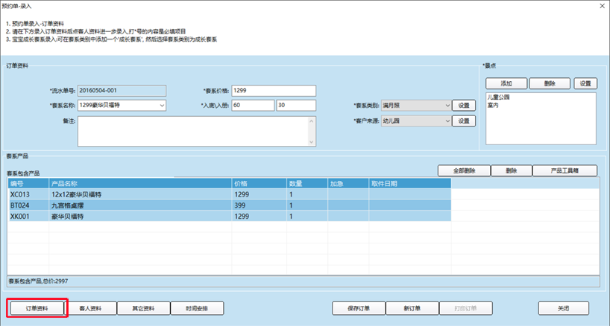The image size is (610, 326).
Task: Click the 总价:2997 summary bar
Action: click(304, 281)
